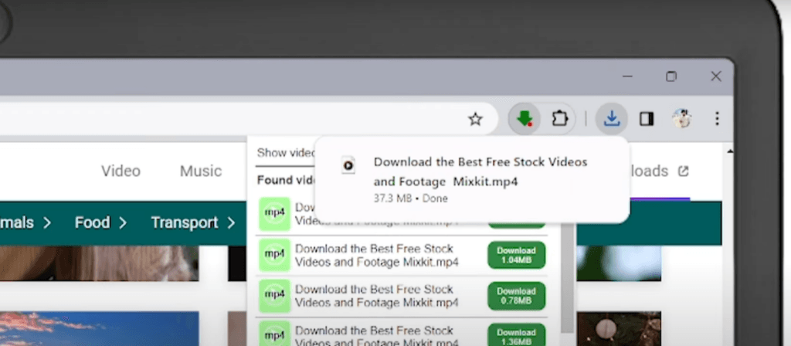Select video title next to 0.78MB button
791x346 pixels.
click(x=376, y=296)
